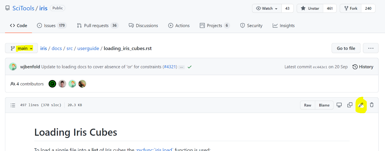Click the copy raw contents icon
Viewport: 385px width, 151px height.
[x=350, y=105]
